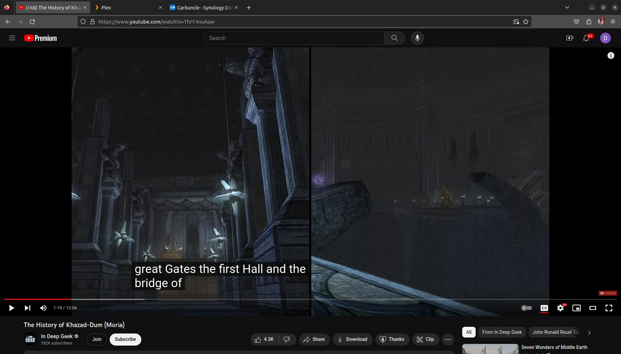Select the From In Deep Geek chip
Image resolution: width=621 pixels, height=354 pixels.
pos(502,332)
